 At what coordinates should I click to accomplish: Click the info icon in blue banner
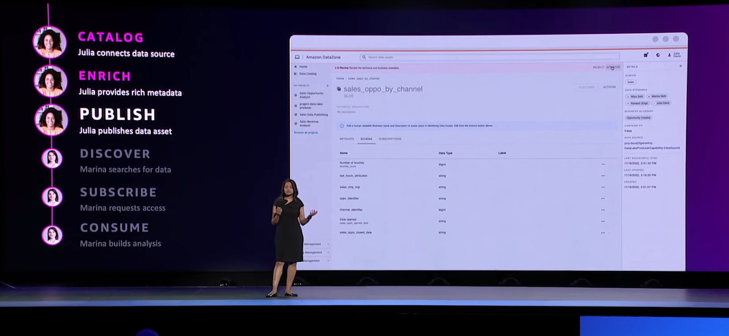pos(342,126)
